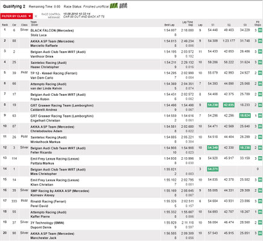Image resolution: width=263 pixels, height=241 pixels.
Task: Select Rinaldi Racing (Ferrari) team name
Action: (x=48, y=202)
